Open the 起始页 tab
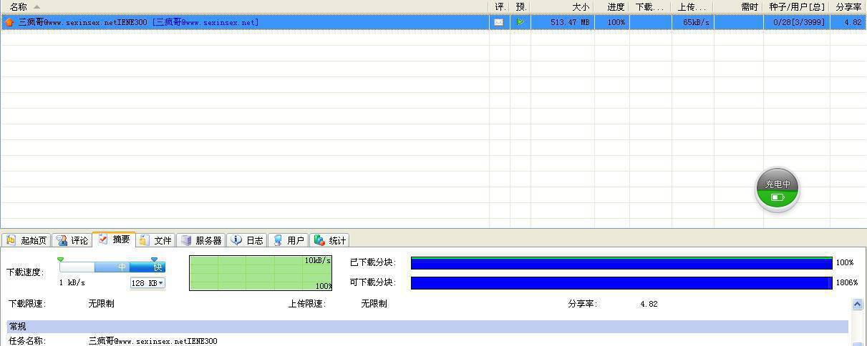The width and height of the screenshot is (867, 346). pos(26,240)
